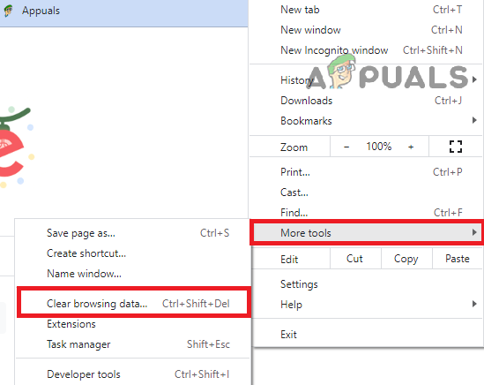Open Find... in the menu

click(366, 213)
